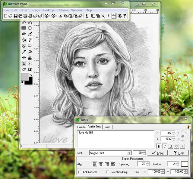This screenshot has width=193, height=179.
Task: Select the eyedropper color picker tool
Action: pos(24,52)
